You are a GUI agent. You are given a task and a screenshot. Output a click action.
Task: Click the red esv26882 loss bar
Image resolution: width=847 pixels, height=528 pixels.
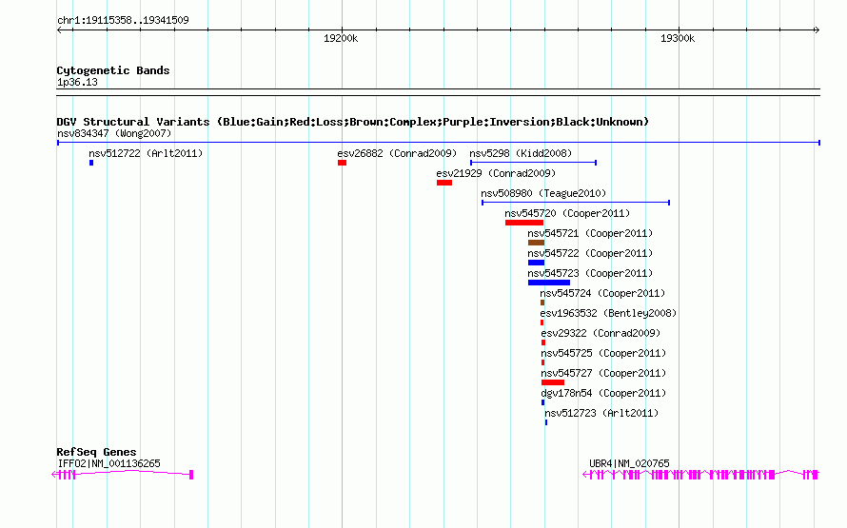(x=342, y=163)
